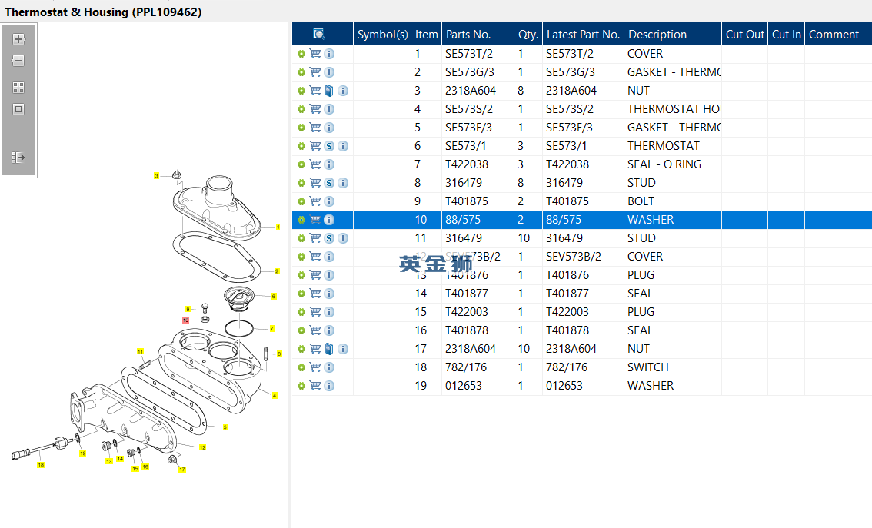Sort by the Parts No. column header

click(x=468, y=35)
